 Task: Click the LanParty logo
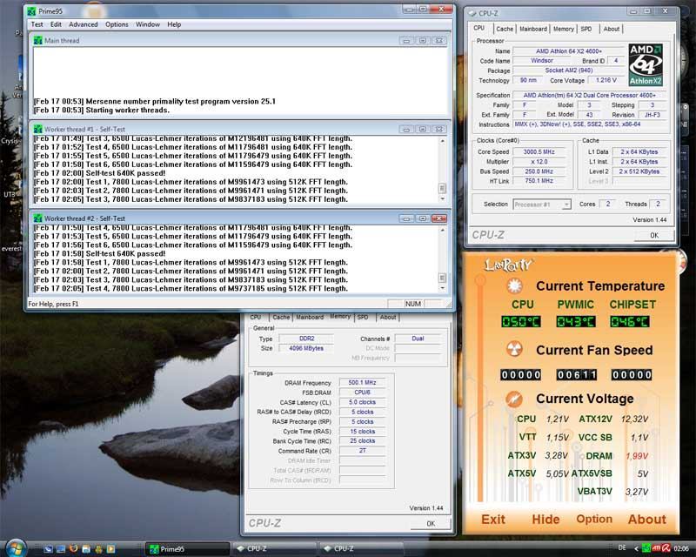[x=508, y=265]
